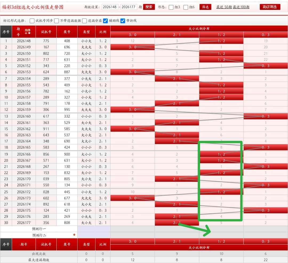Click the 筛选 filter button
The height and width of the screenshot is (263, 288).
[x=205, y=7]
